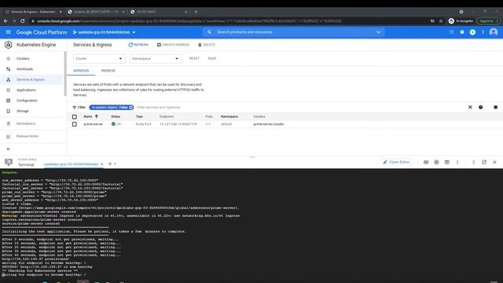Expand the search bar dropdown arrow
Screen dimensions: 503x283
point(379,32)
